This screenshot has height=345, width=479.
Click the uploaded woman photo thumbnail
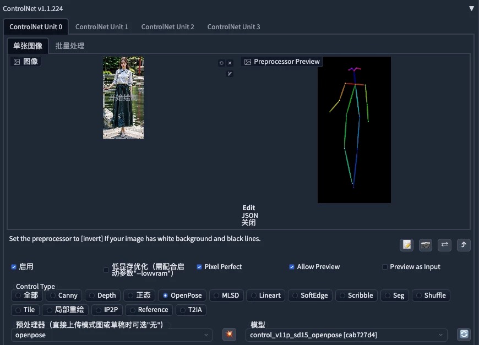[x=123, y=97]
